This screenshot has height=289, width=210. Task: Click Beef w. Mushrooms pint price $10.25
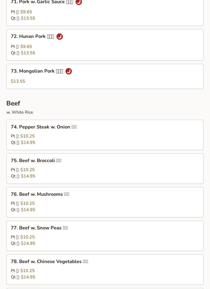point(28,203)
